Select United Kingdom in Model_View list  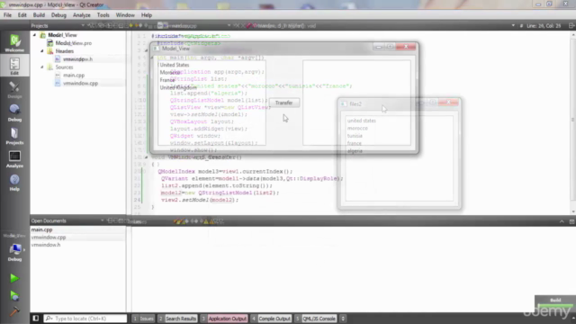tap(178, 88)
